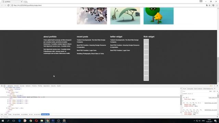Toggle the :hov element state button
Screen dimensions: 219x123
point(210,91)
